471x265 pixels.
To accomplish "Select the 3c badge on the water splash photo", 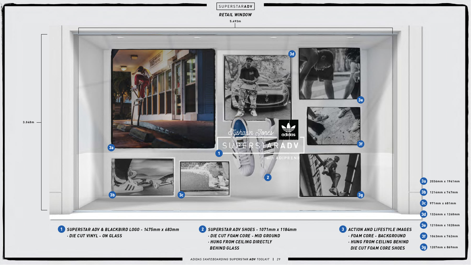I will tap(181, 195).
